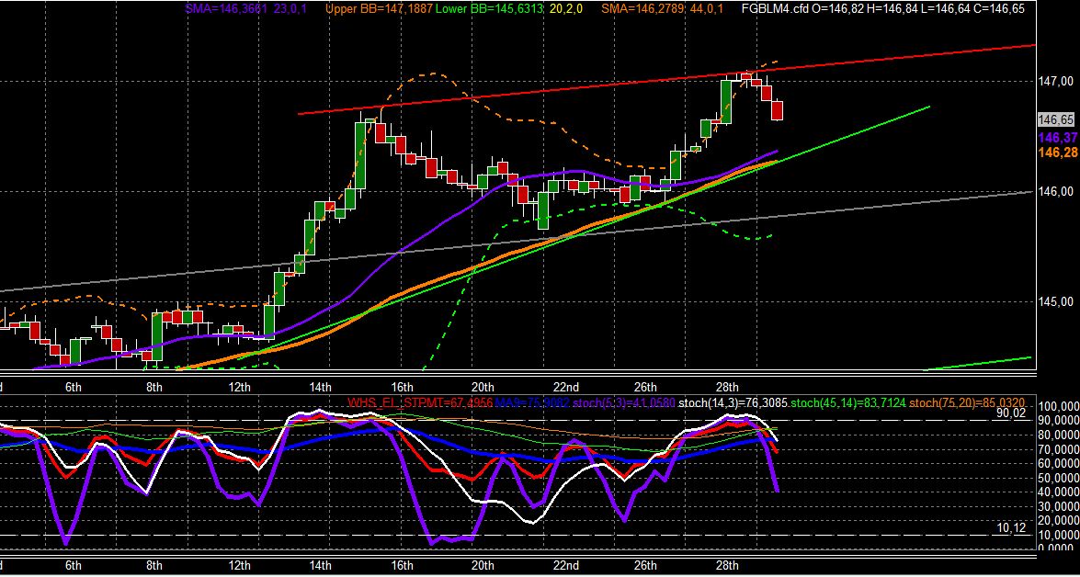Click 20th on the price chart date axis

point(483,386)
